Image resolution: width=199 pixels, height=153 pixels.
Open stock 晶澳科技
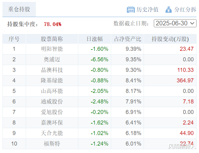pyautogui.click(x=52, y=70)
